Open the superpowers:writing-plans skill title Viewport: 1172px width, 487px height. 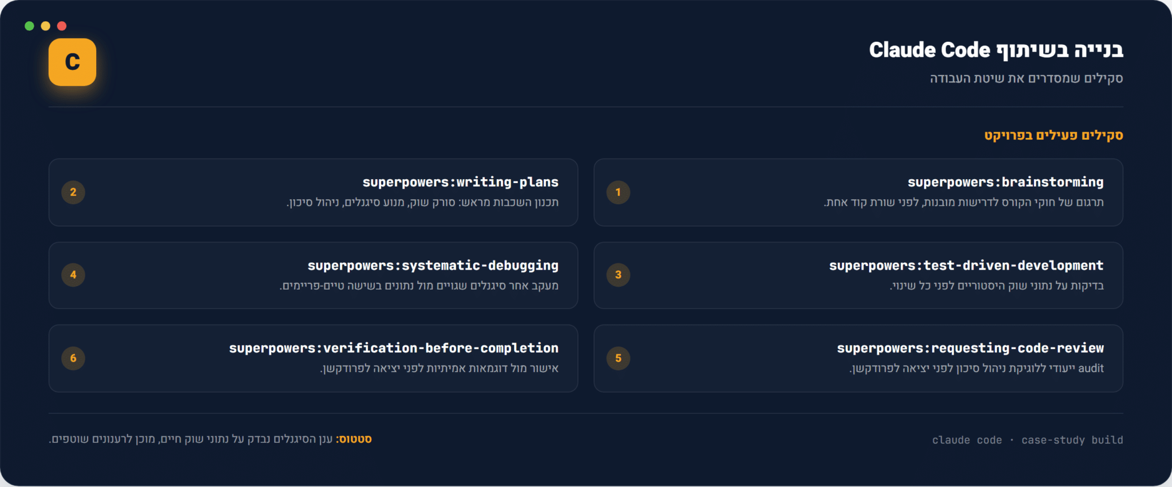pos(461,182)
